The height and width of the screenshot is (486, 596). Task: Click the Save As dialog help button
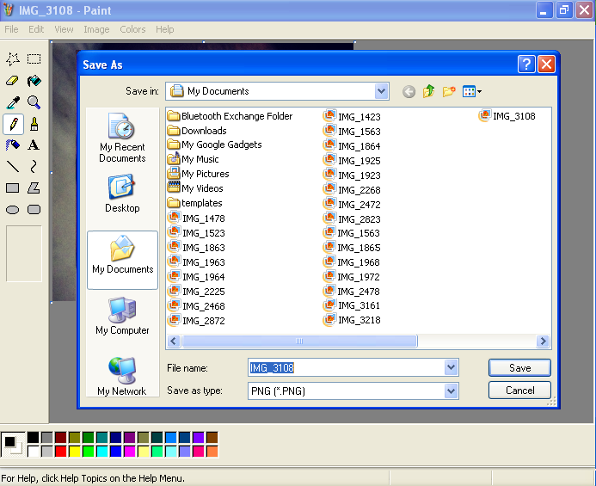[526, 65]
